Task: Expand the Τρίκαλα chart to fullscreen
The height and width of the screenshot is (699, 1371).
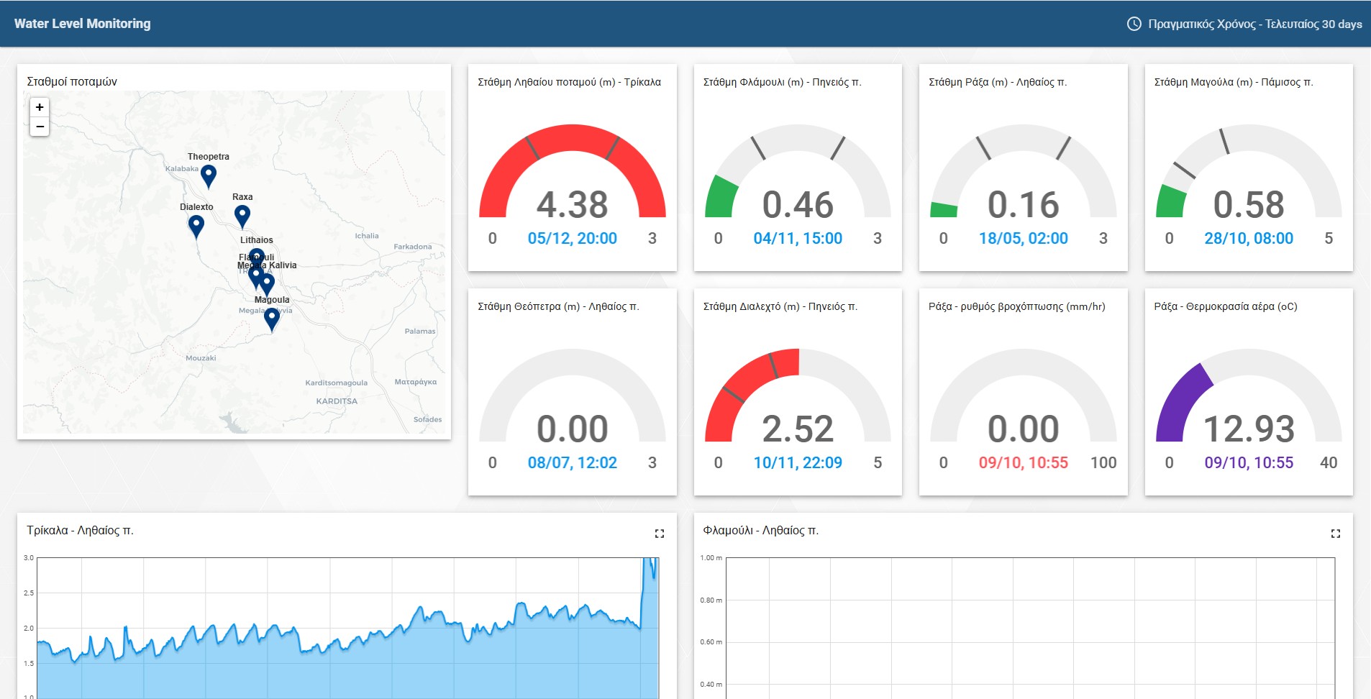Action: point(659,534)
